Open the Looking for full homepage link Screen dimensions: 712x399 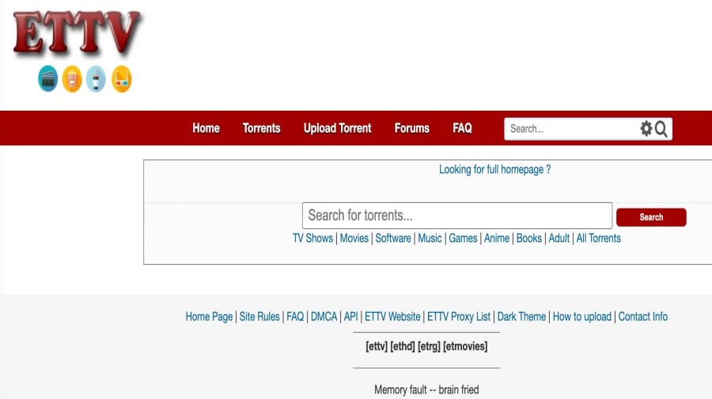pyautogui.click(x=494, y=170)
